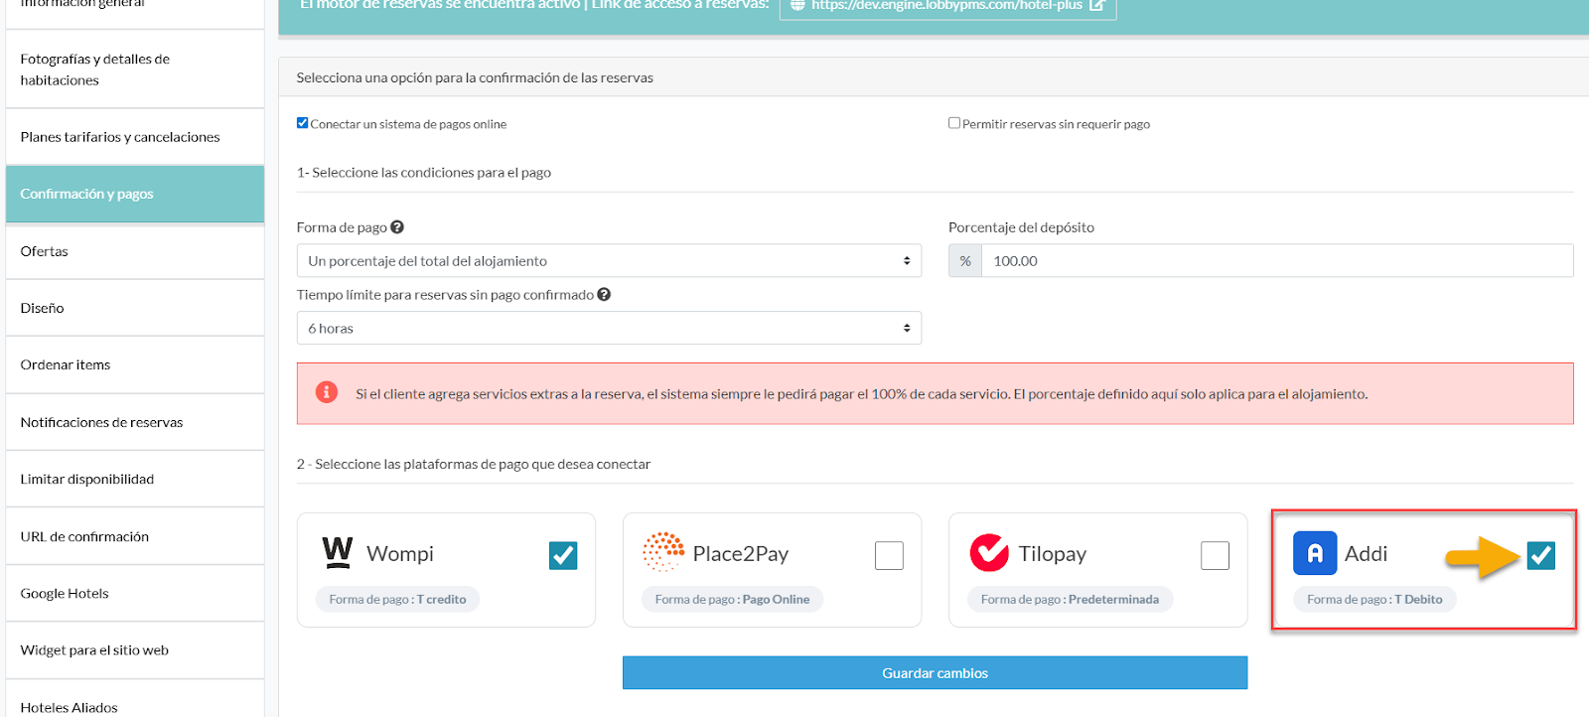Click the Place2Pay logo icon
Screen dimensions: 1589x717
[663, 552]
